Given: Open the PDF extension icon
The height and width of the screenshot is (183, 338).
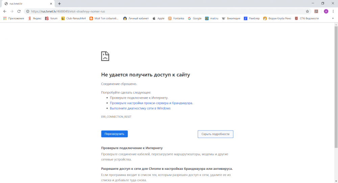Looking at the screenshot, I should (316, 11).
